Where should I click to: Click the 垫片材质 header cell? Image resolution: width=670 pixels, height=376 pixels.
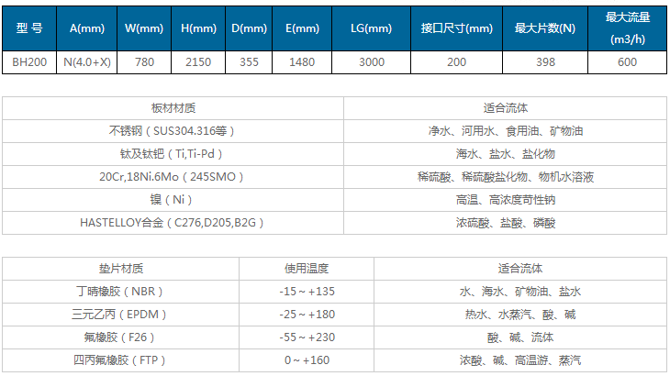(x=121, y=269)
